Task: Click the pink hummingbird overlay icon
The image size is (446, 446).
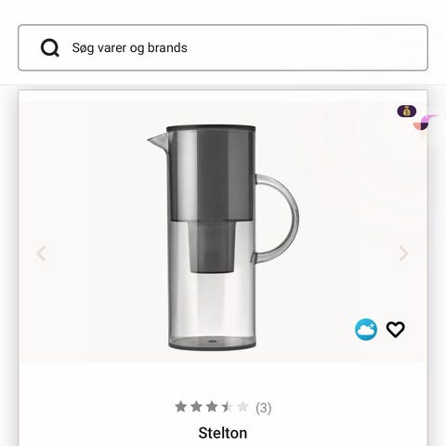Action: (x=426, y=122)
